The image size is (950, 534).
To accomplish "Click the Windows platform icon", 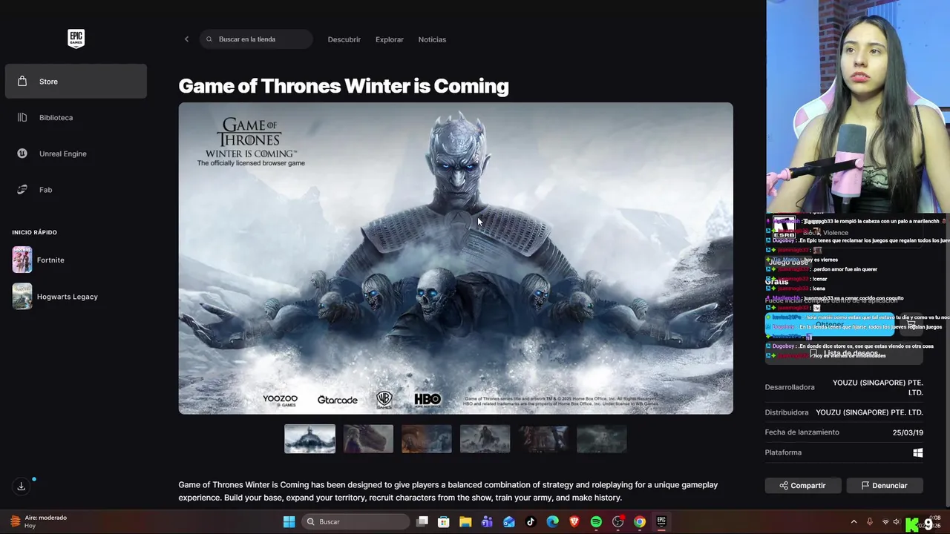I will [x=918, y=452].
